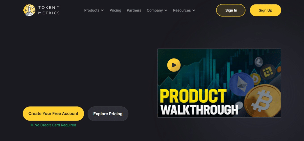The image size is (304, 141).
Task: Click the Explore Pricing button
Action: tap(108, 114)
